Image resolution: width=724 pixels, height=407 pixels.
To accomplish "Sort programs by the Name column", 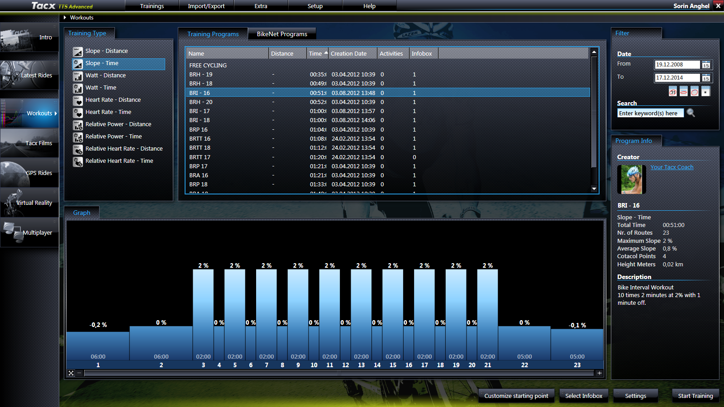I will pyautogui.click(x=227, y=53).
